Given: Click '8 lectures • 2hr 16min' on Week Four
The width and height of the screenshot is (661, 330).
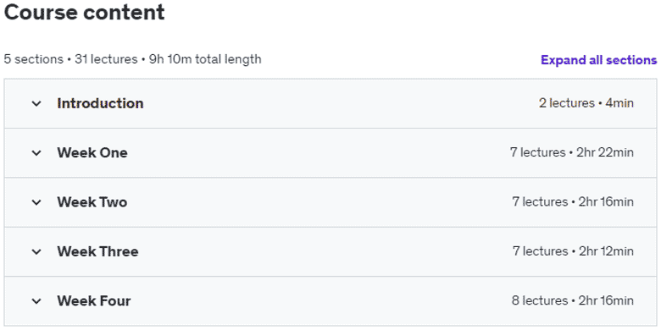Looking at the screenshot, I should coord(573,301).
